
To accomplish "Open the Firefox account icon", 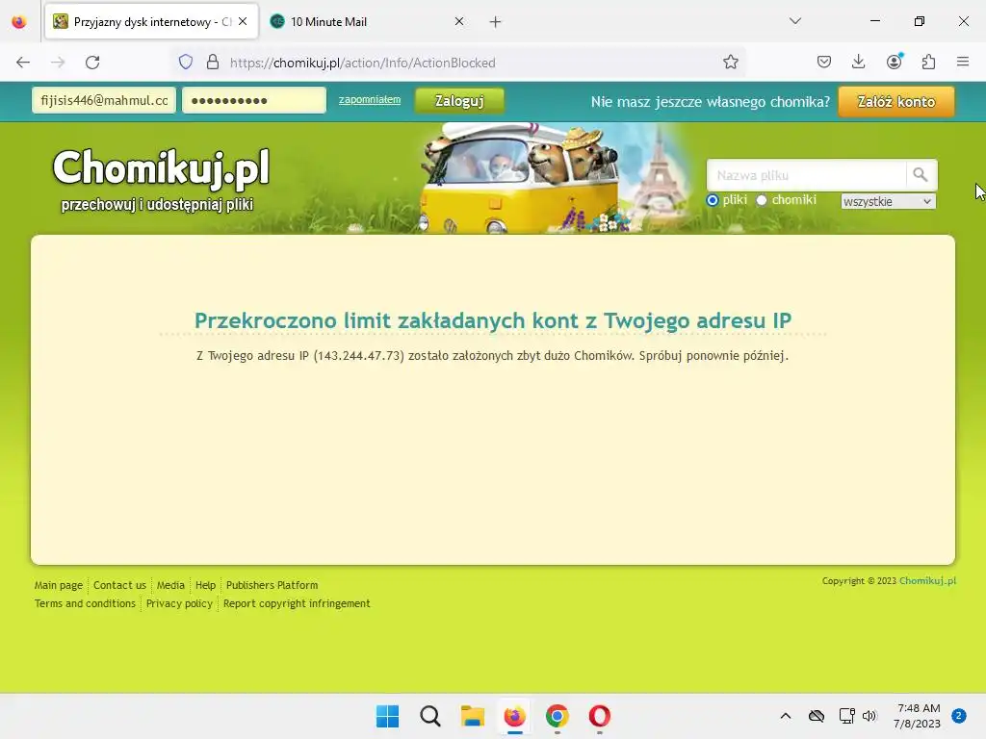I will tap(894, 63).
